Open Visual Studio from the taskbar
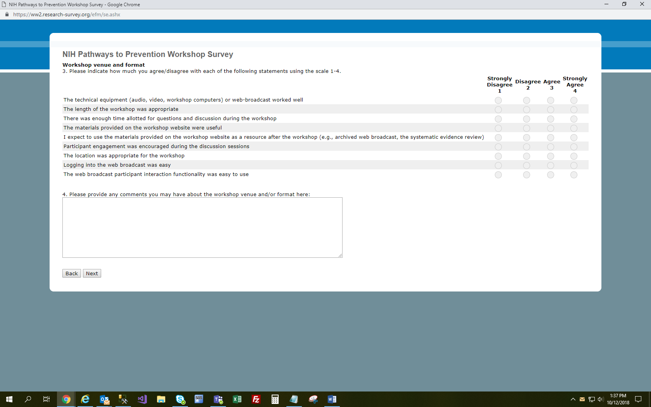This screenshot has height=407, width=651. tap(142, 399)
